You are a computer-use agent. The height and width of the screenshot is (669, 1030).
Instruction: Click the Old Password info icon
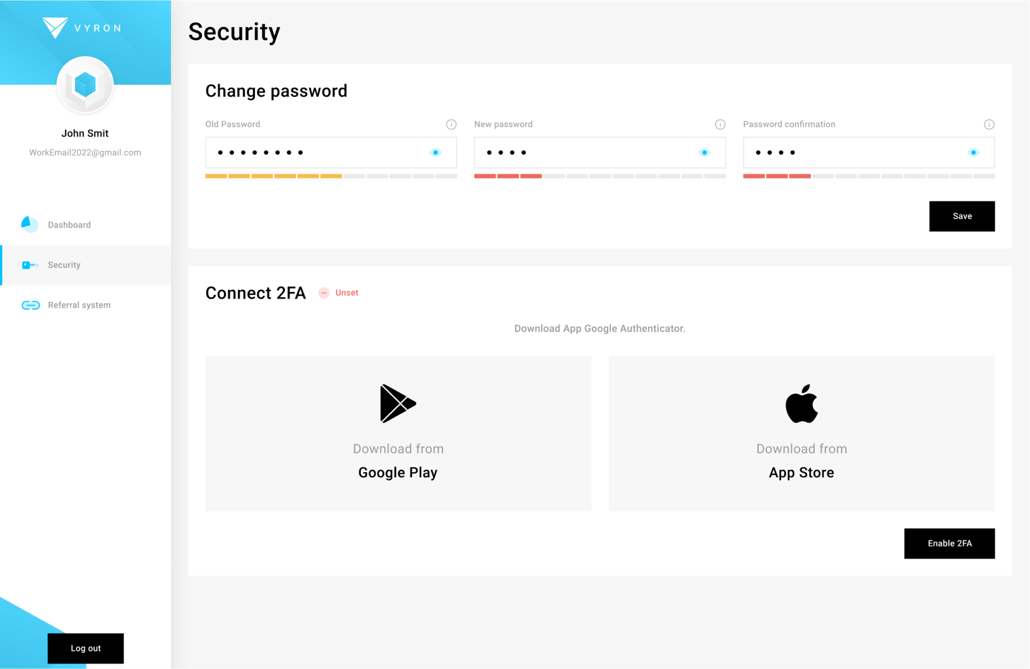pyautogui.click(x=451, y=124)
